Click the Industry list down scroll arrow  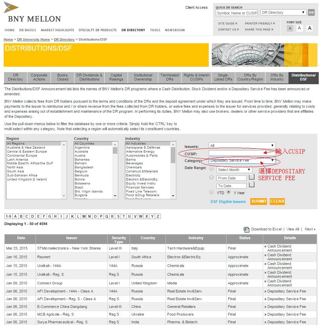coord(173,196)
